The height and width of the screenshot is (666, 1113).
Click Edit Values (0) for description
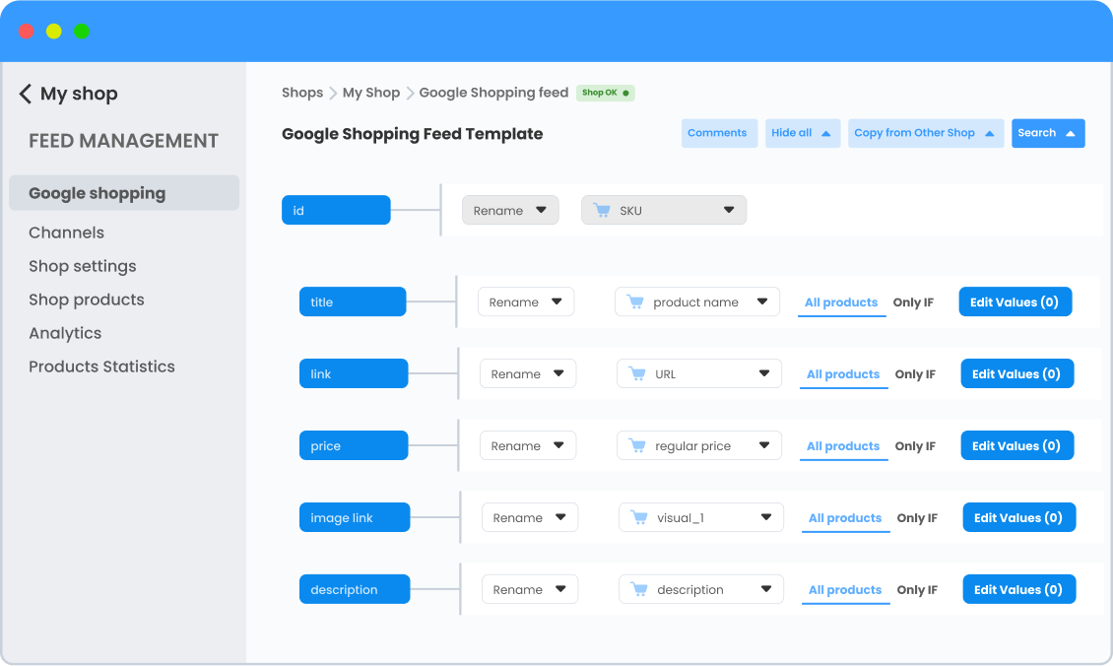(x=1019, y=589)
